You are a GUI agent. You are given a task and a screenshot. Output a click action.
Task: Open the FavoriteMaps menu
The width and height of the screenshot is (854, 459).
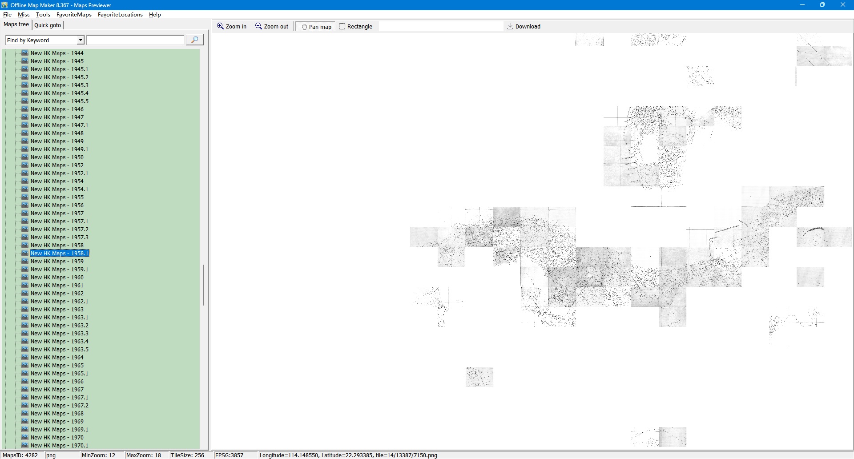tap(74, 15)
